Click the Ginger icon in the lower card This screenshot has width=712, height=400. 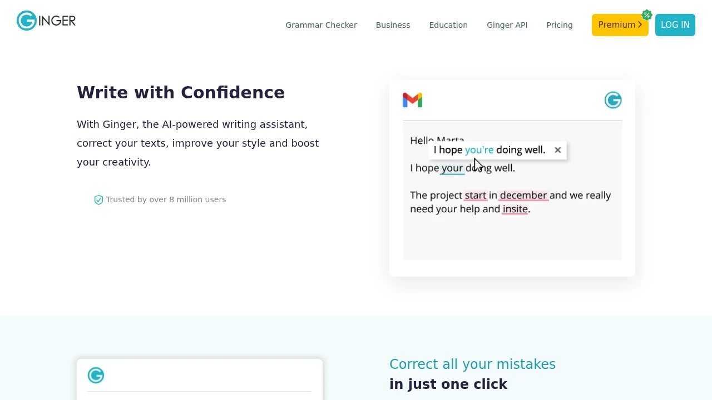(96, 376)
